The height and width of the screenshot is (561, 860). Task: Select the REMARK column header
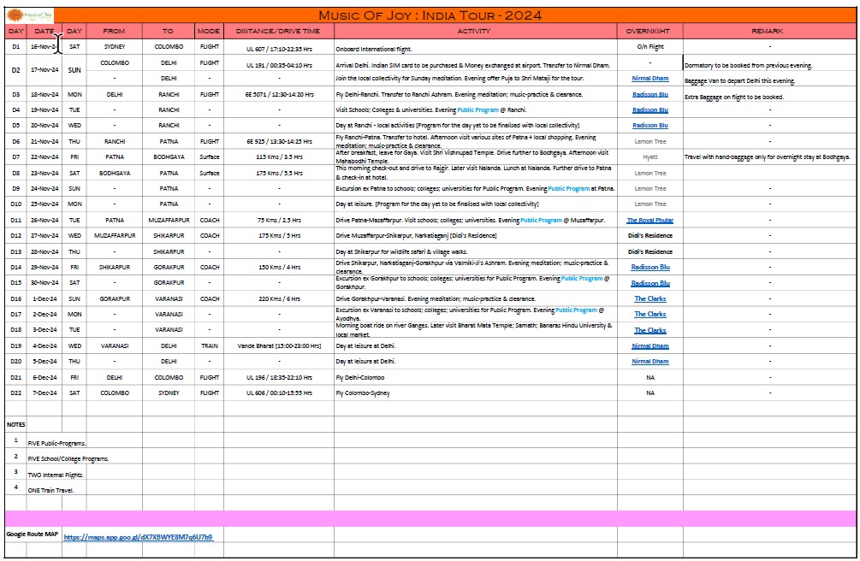(x=769, y=32)
